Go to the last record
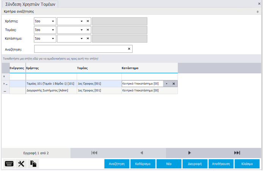 pyautogui.click(x=237, y=153)
